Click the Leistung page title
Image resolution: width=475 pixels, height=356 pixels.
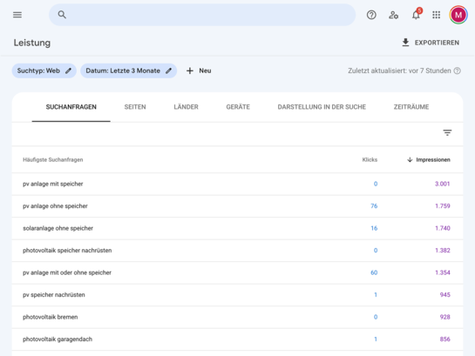click(32, 43)
